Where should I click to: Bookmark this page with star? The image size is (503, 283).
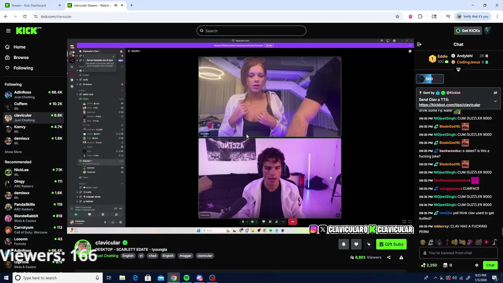[397, 17]
